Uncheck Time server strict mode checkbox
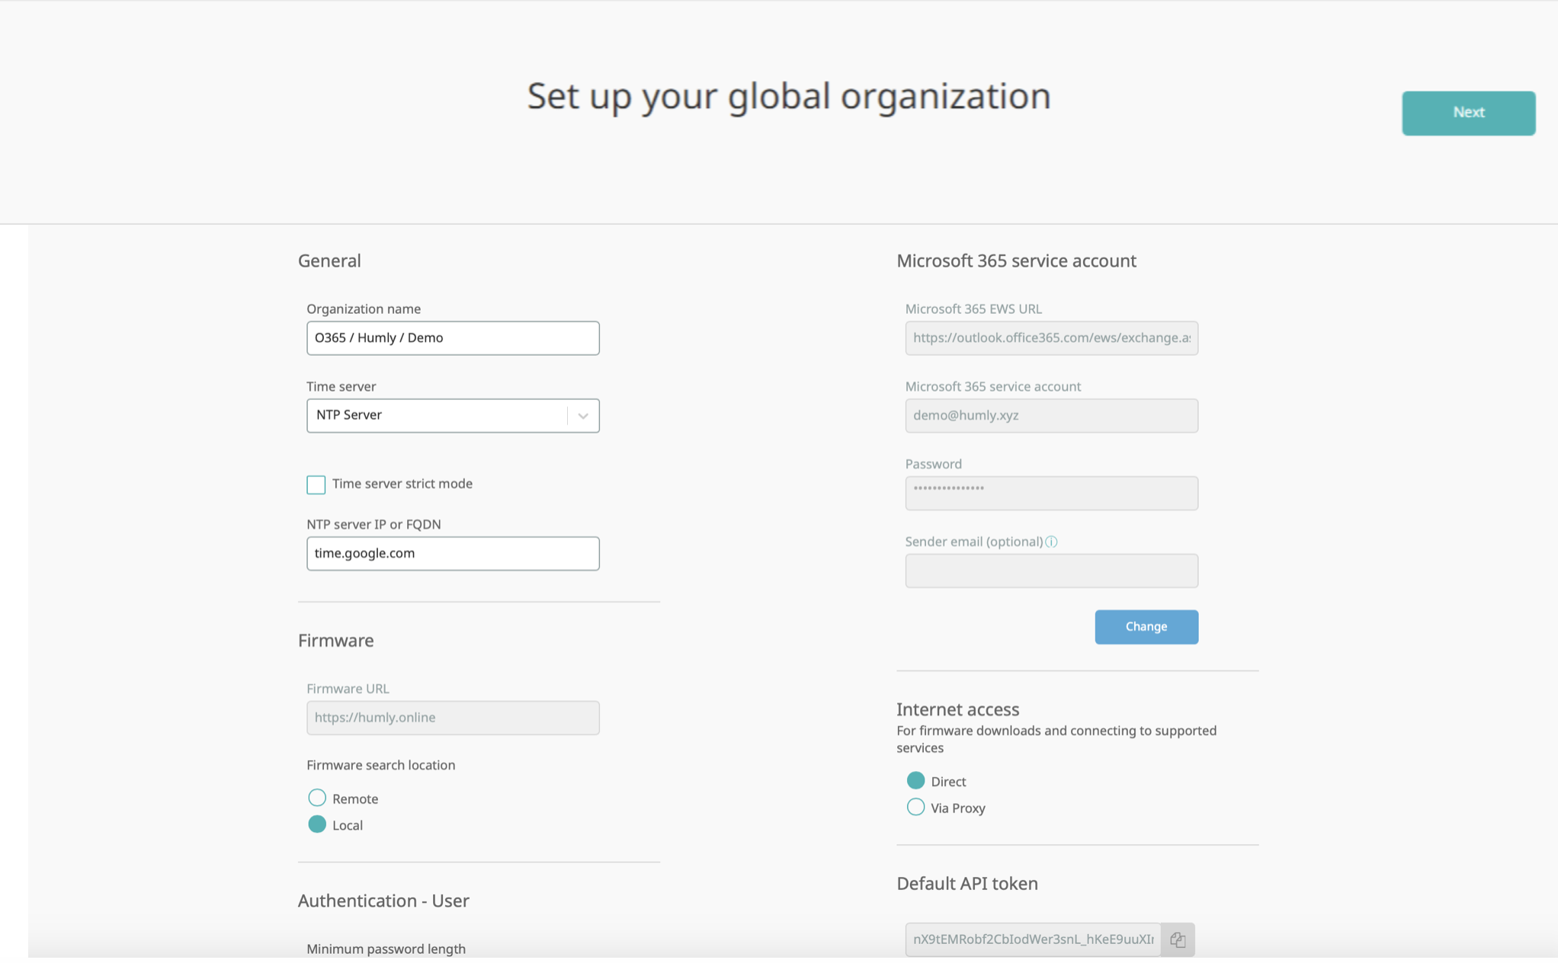This screenshot has height=963, width=1558. [x=316, y=484]
